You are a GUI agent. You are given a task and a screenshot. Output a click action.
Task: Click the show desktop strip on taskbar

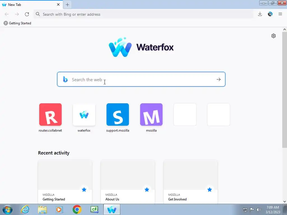click(x=285, y=209)
